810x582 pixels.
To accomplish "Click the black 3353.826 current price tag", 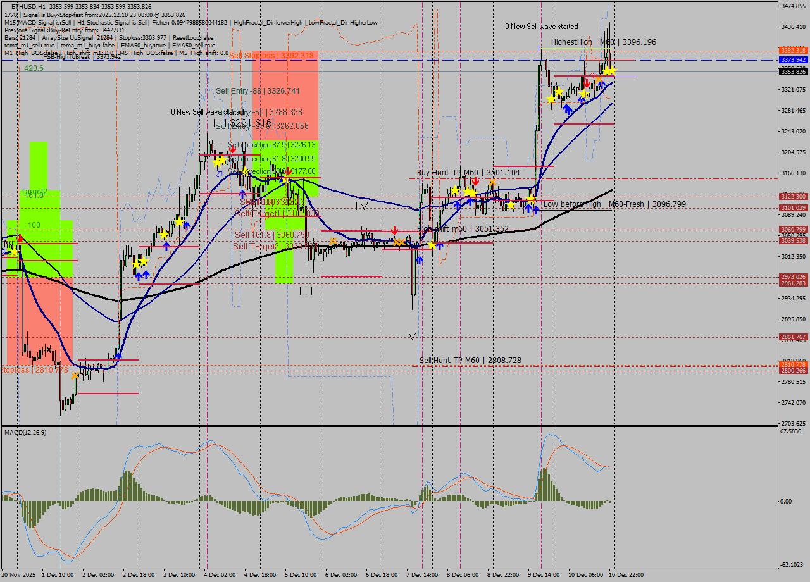I will 793,72.
